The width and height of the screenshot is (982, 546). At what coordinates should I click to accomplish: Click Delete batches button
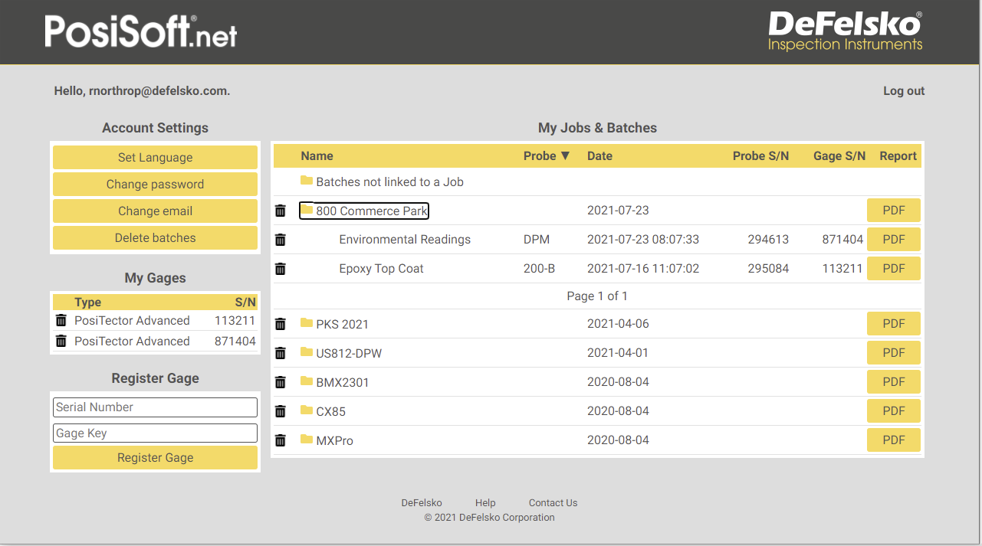[155, 237]
